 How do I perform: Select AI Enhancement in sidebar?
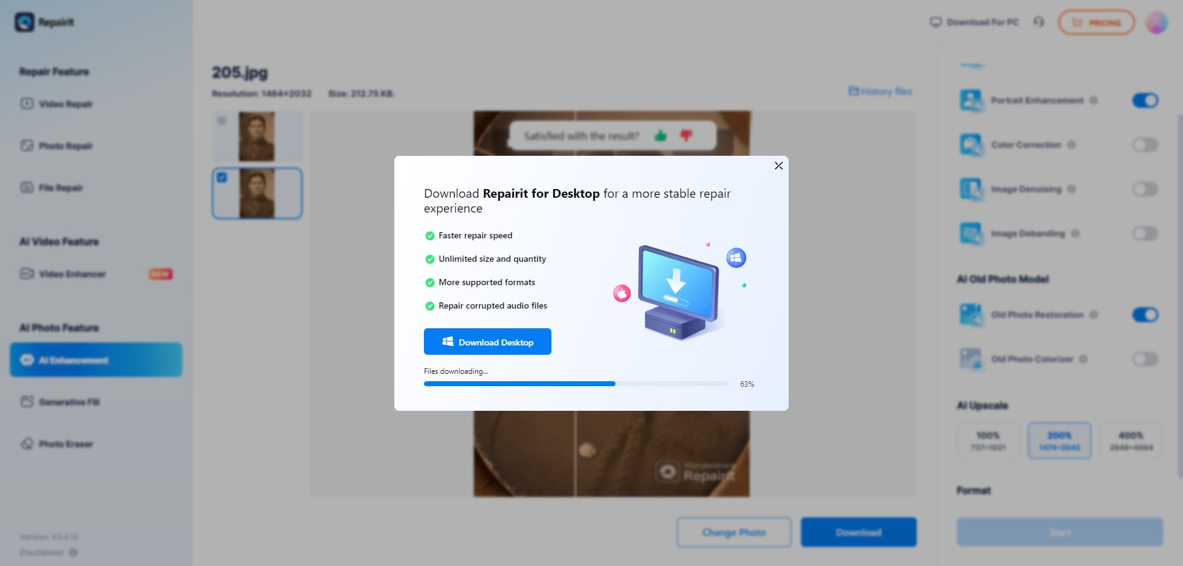tap(96, 360)
